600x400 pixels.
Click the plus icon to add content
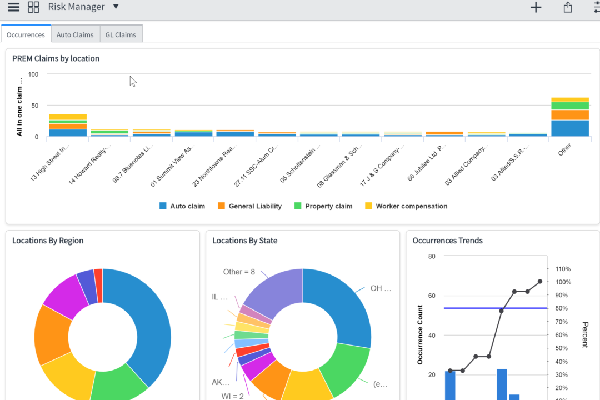[x=536, y=7]
